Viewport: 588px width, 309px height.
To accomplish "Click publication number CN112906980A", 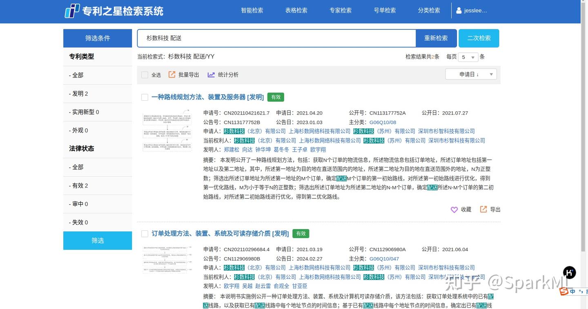I will [388, 249].
